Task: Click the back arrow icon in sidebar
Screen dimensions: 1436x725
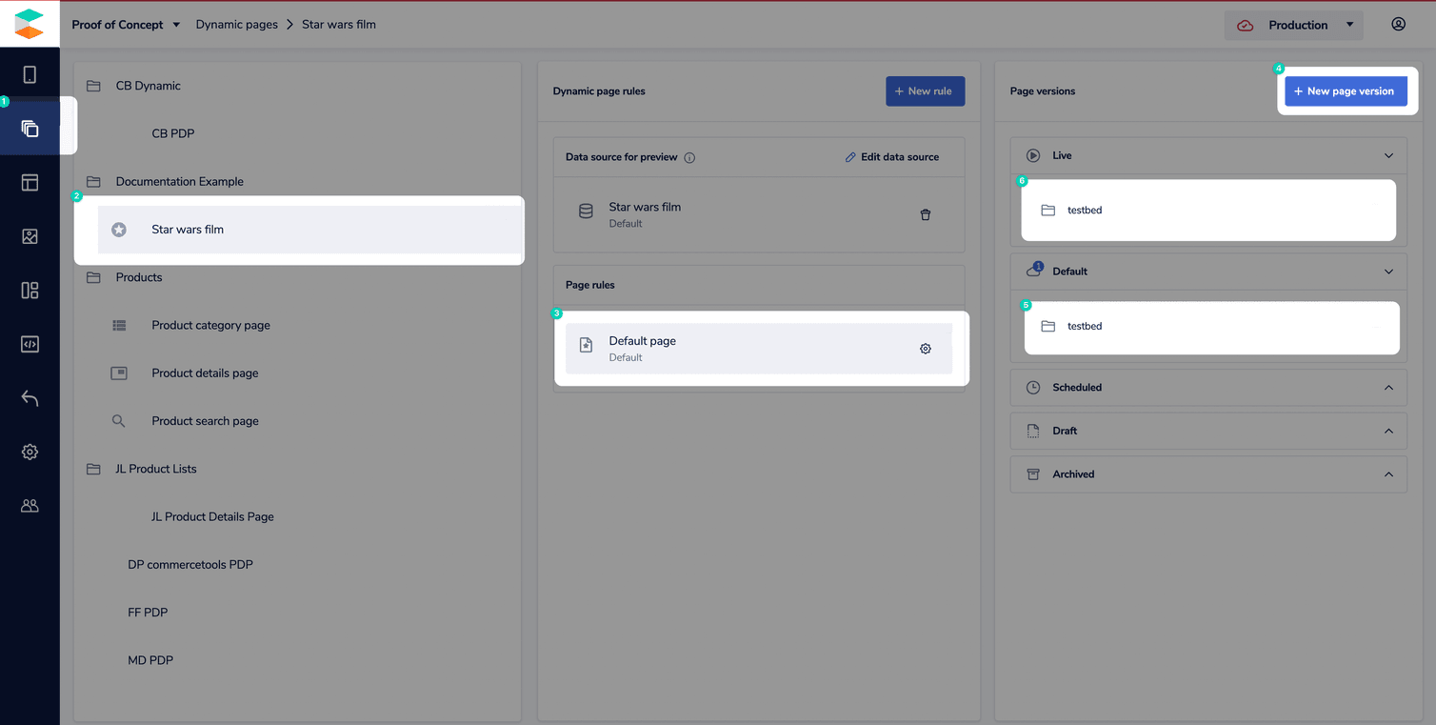Action: 30,397
